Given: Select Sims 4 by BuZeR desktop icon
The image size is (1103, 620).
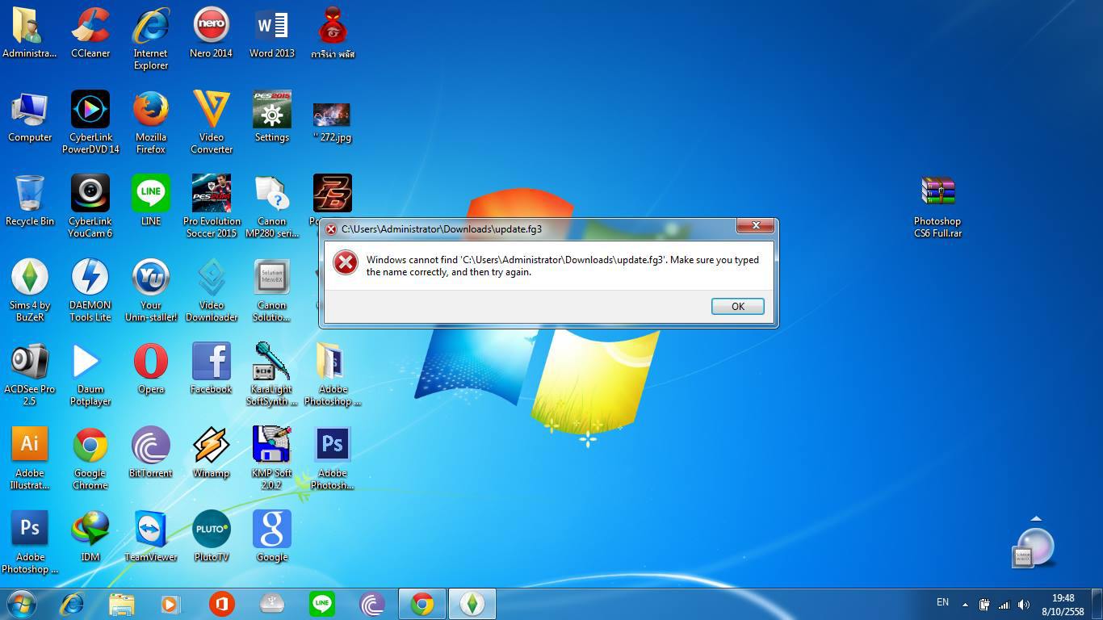Looking at the screenshot, I should (30, 291).
